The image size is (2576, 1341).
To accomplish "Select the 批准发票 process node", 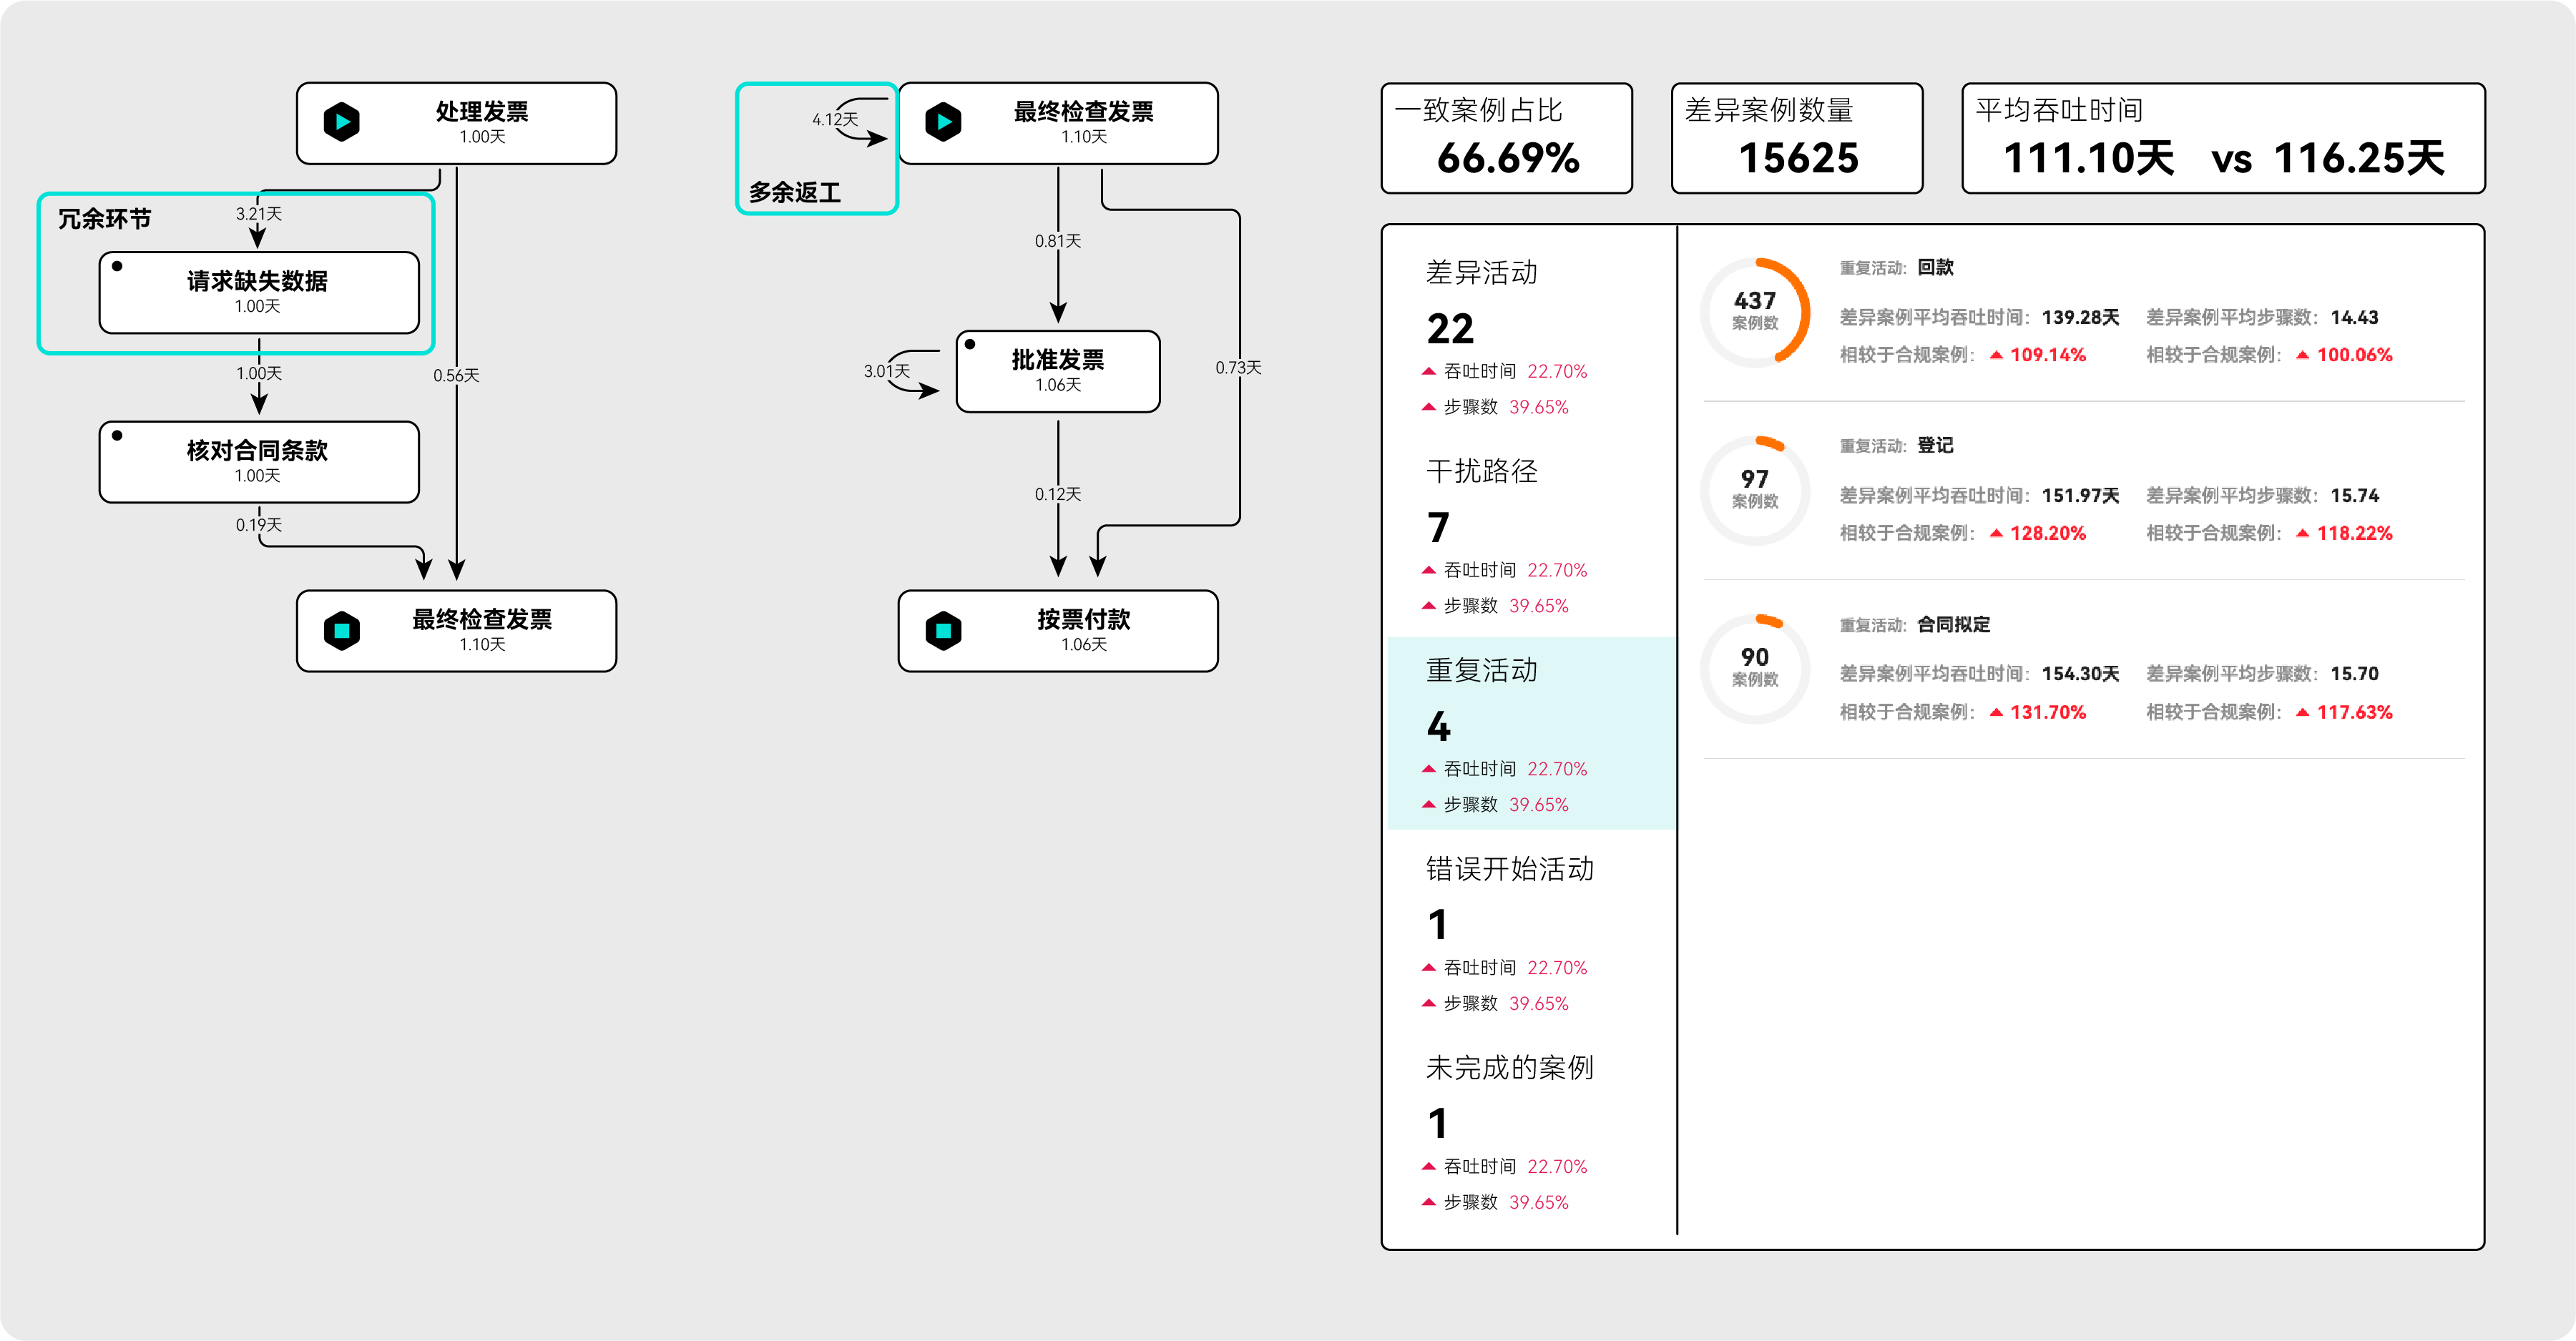I will pyautogui.click(x=1058, y=371).
